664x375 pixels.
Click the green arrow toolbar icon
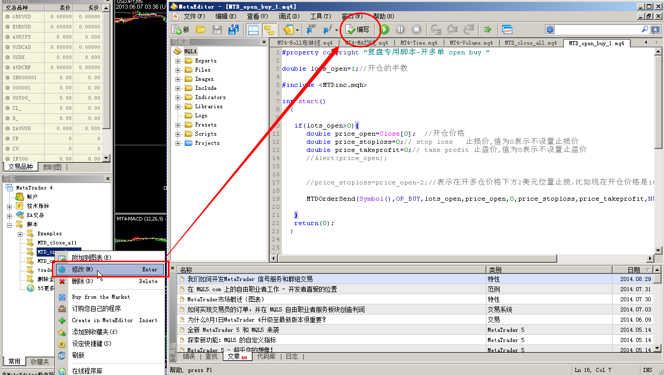pyautogui.click(x=487, y=29)
